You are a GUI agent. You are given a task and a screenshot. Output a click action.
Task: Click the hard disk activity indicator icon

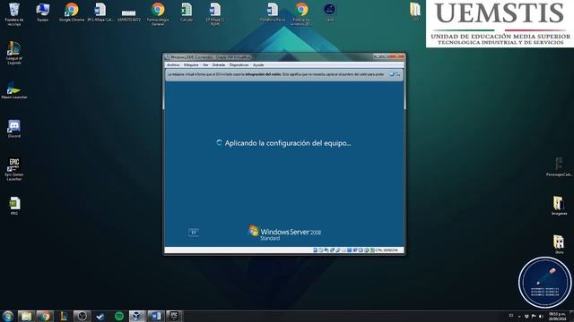click(x=315, y=250)
